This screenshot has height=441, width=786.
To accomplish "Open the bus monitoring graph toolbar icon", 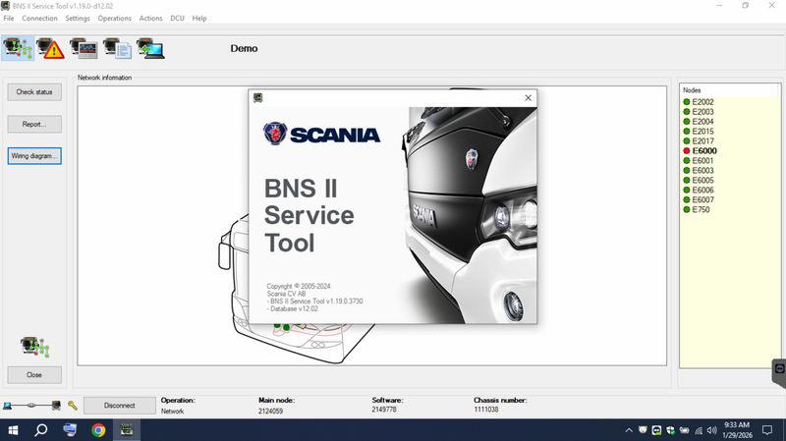I will pos(84,48).
